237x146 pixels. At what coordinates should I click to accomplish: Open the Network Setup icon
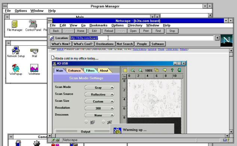(16, 52)
